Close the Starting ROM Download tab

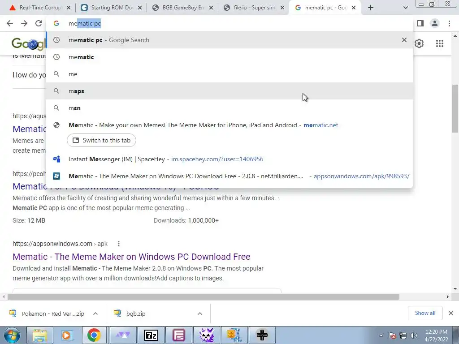pyautogui.click(x=140, y=8)
